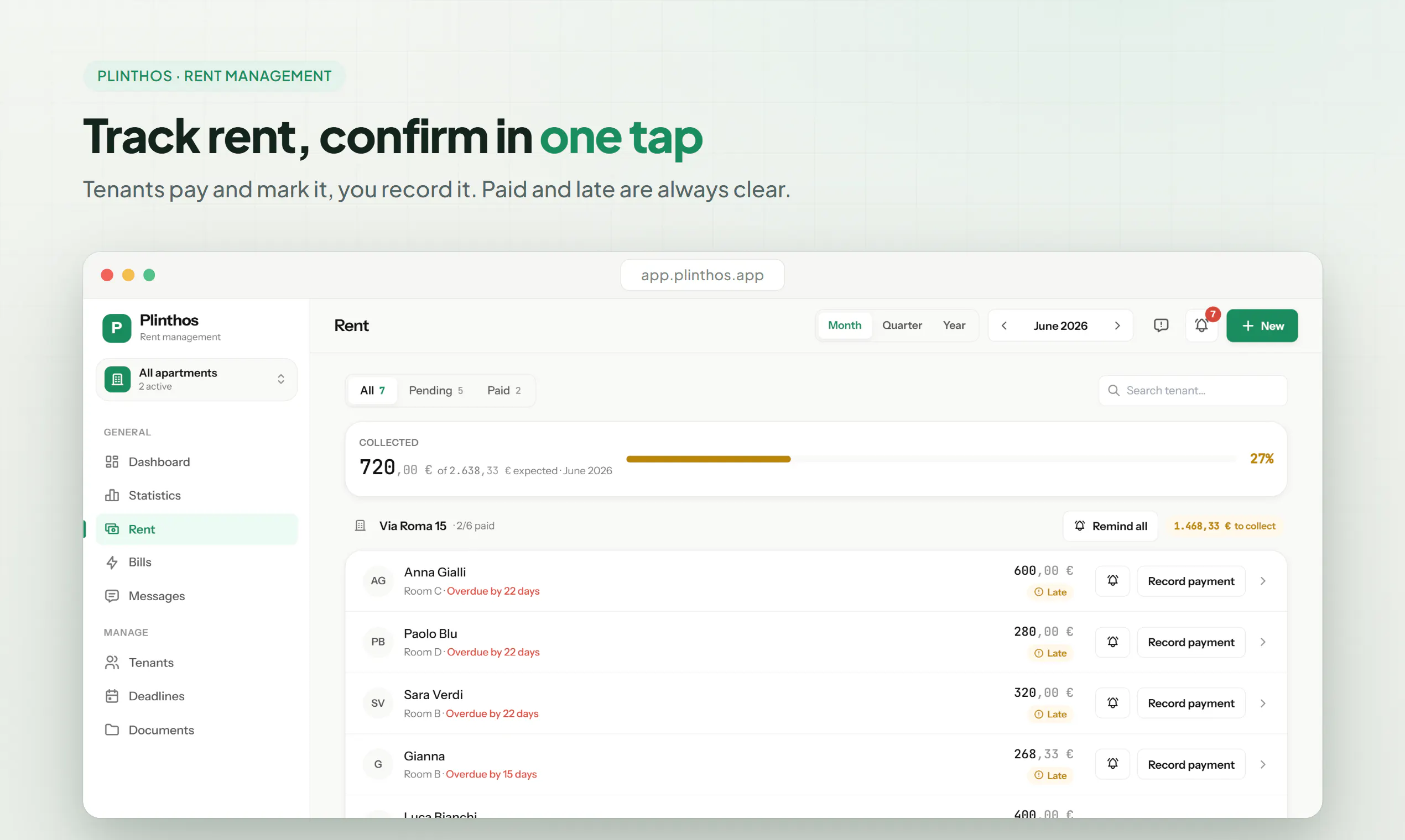Viewport: 1405px width, 840px height.
Task: Switch period view to Year
Action: tap(954, 326)
